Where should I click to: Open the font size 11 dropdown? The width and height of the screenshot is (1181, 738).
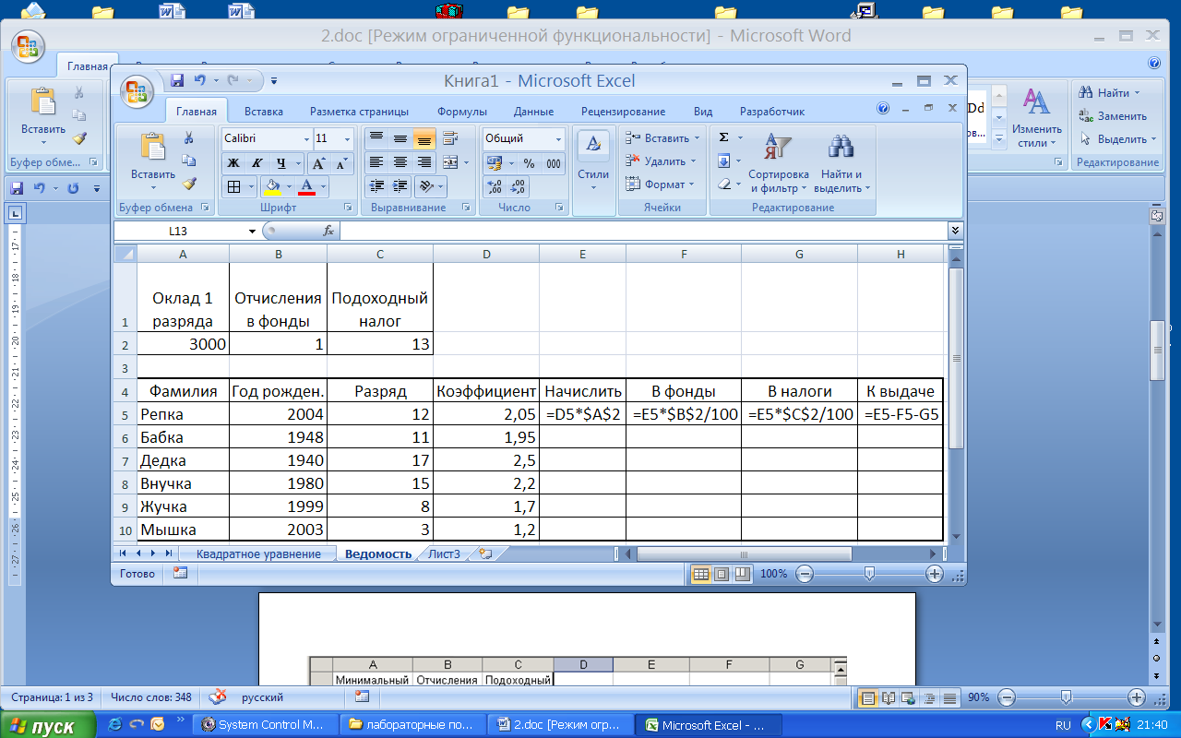[x=347, y=138]
